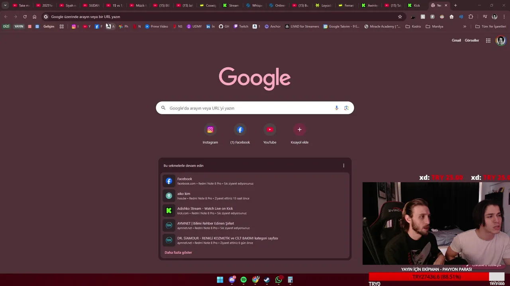The width and height of the screenshot is (510, 286).
Task: Bookmark this page with the star icon
Action: pyautogui.click(x=400, y=17)
